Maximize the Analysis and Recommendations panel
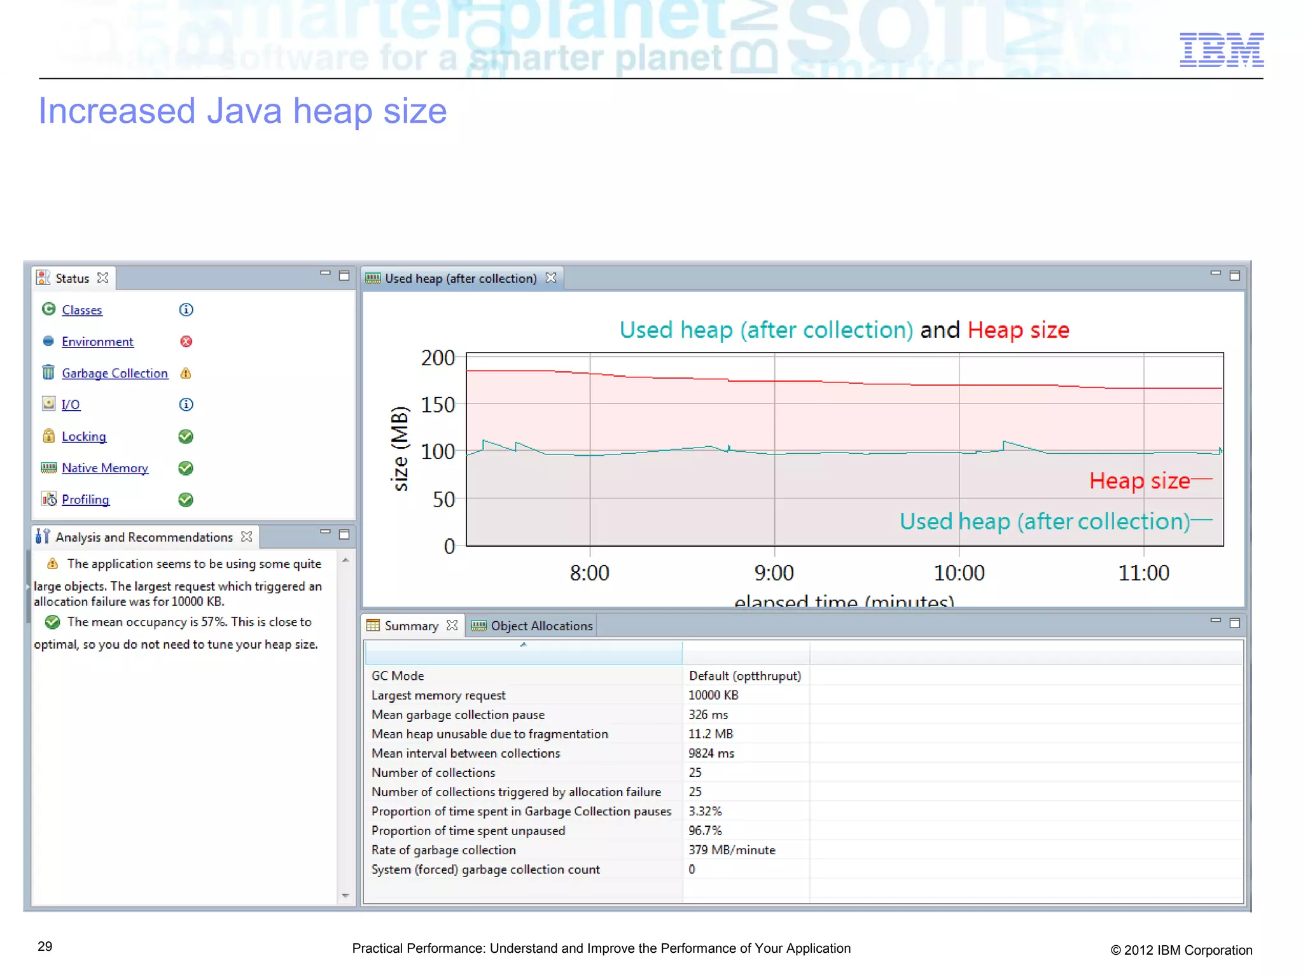 click(344, 535)
